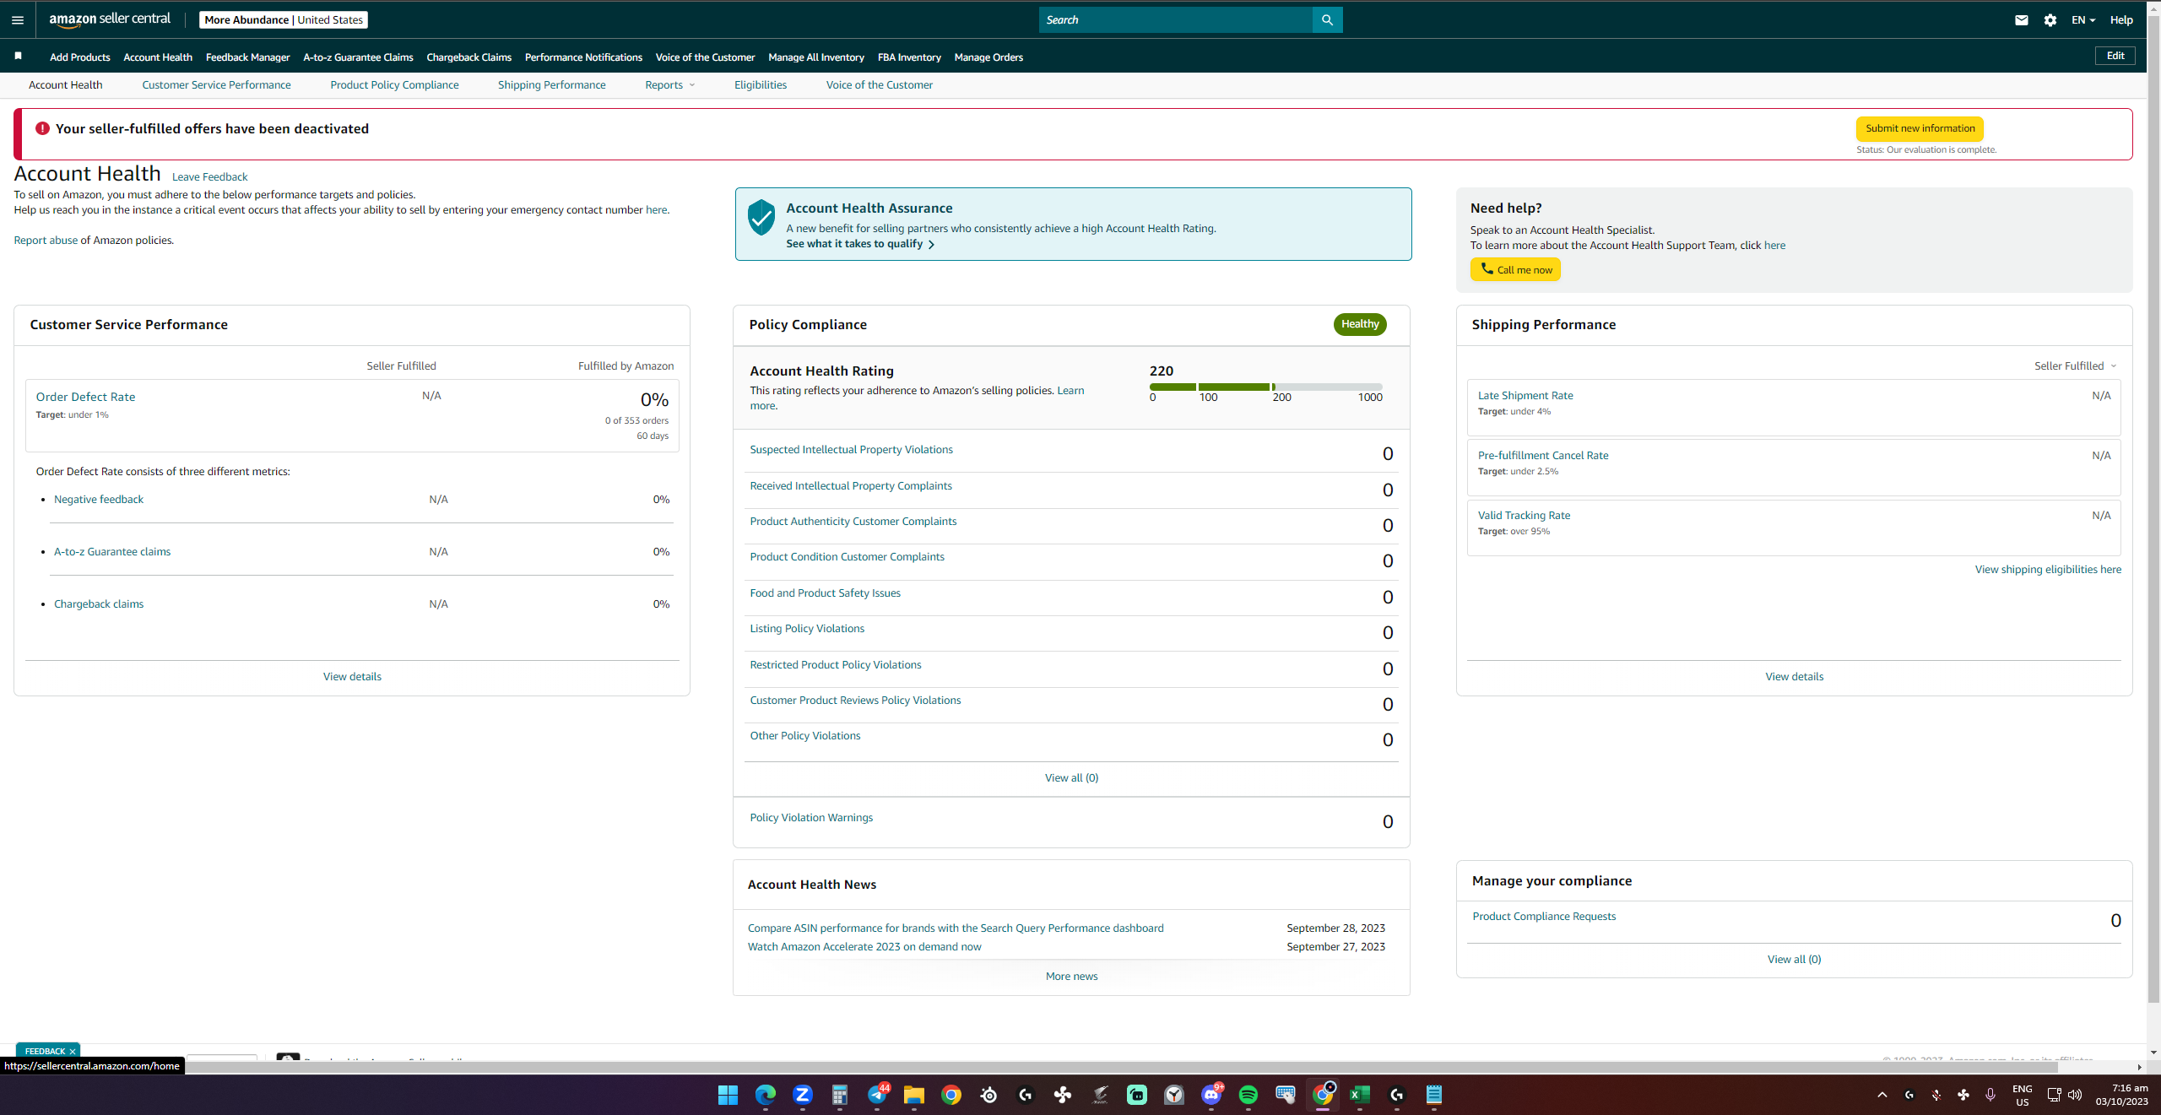This screenshot has height=1115, width=2161.
Task: Open the Windows Start menu
Action: click(728, 1095)
